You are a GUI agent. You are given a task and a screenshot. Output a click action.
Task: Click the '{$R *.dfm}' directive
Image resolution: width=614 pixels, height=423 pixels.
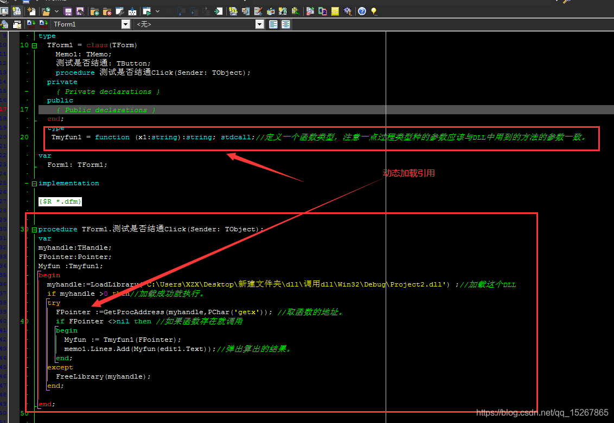[60, 201]
